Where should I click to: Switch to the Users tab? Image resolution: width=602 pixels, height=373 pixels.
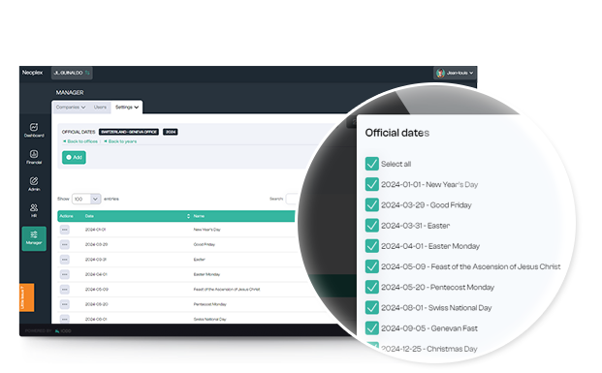(100, 108)
